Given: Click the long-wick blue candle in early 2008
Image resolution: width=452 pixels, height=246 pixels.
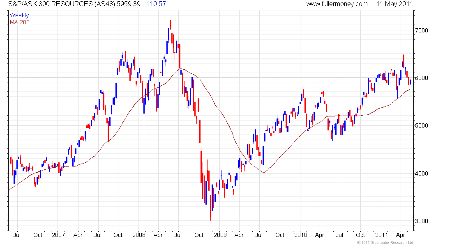Looking at the screenshot, I should pyautogui.click(x=144, y=116).
